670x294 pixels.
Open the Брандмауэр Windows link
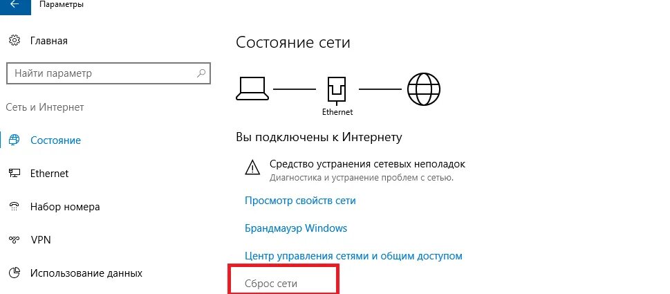pyautogui.click(x=296, y=228)
